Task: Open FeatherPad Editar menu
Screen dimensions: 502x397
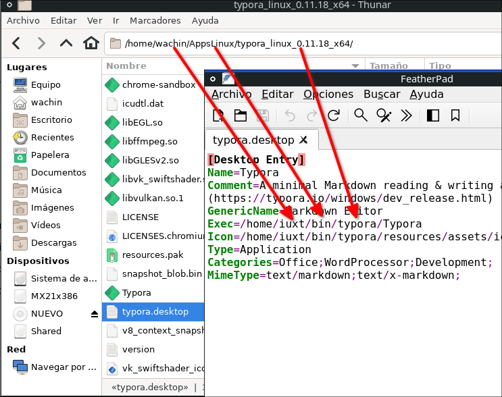Action: point(278,95)
